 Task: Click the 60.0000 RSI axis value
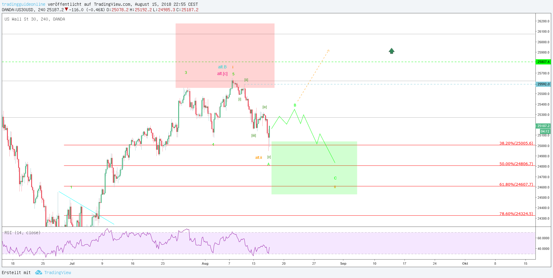[543, 238]
